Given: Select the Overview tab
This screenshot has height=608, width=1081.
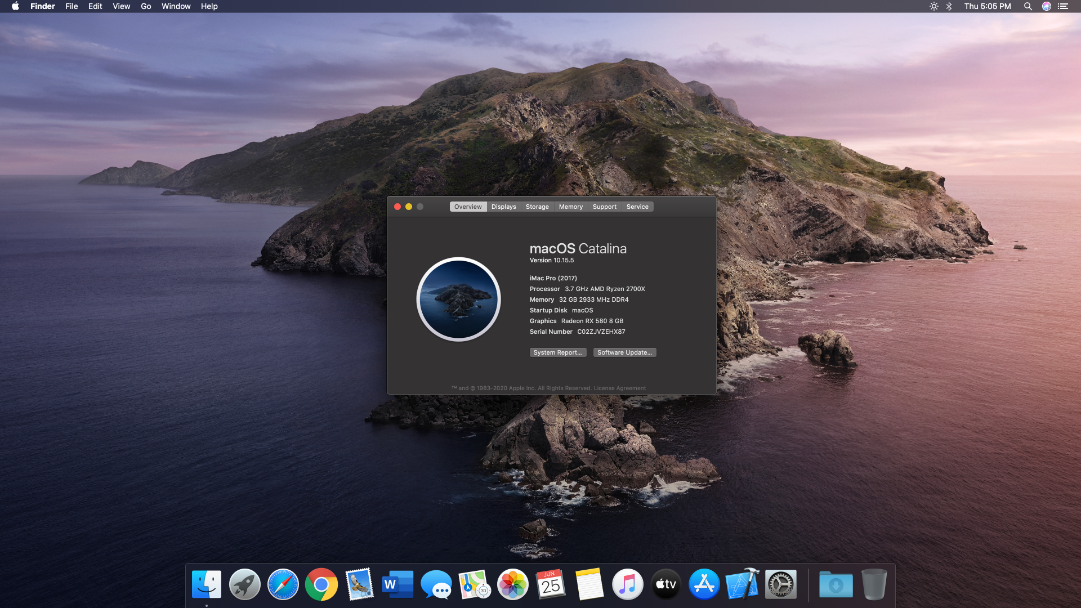Looking at the screenshot, I should point(468,207).
